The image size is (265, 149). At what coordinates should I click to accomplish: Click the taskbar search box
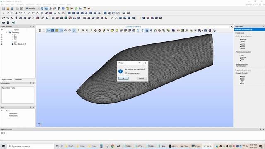[30, 146]
